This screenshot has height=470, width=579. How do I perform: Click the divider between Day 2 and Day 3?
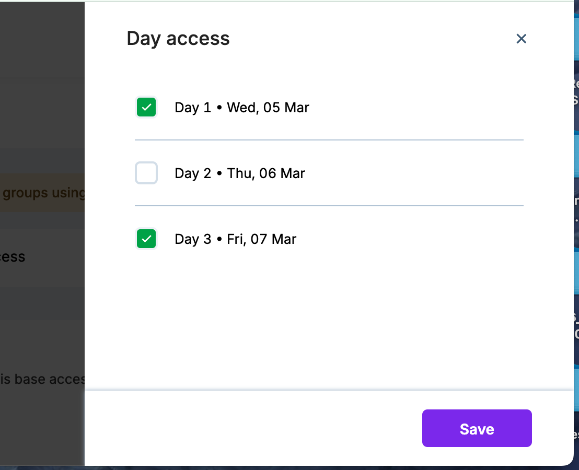coord(329,206)
